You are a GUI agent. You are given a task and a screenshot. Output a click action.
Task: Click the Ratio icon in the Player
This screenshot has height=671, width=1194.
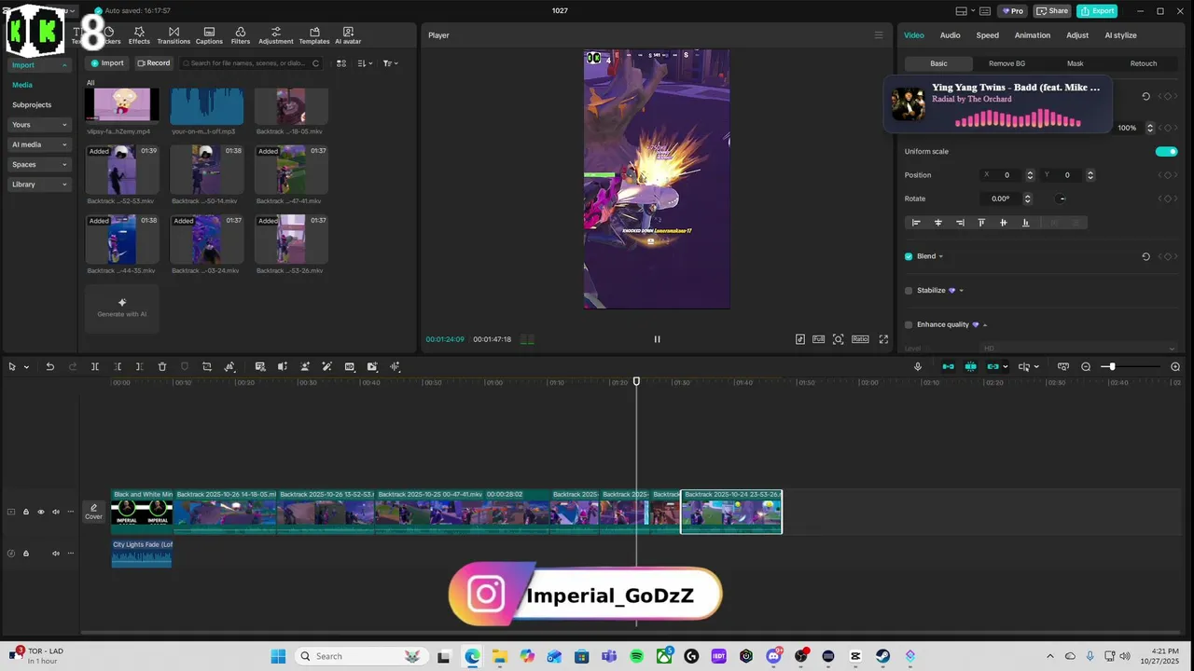[x=860, y=339]
